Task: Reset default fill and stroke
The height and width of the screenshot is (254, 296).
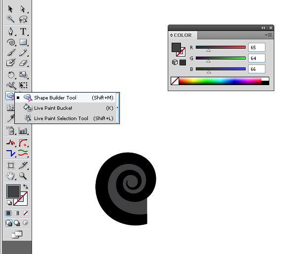Action: (9, 203)
